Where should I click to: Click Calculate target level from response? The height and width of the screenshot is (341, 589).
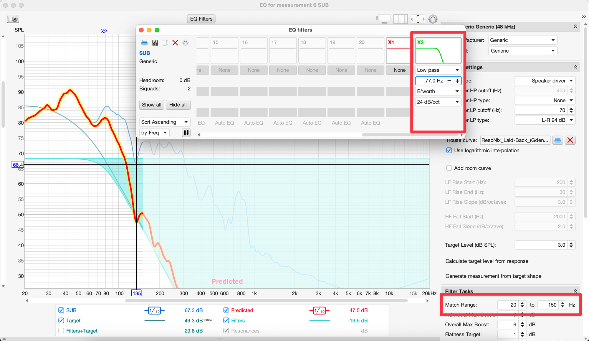(487, 261)
